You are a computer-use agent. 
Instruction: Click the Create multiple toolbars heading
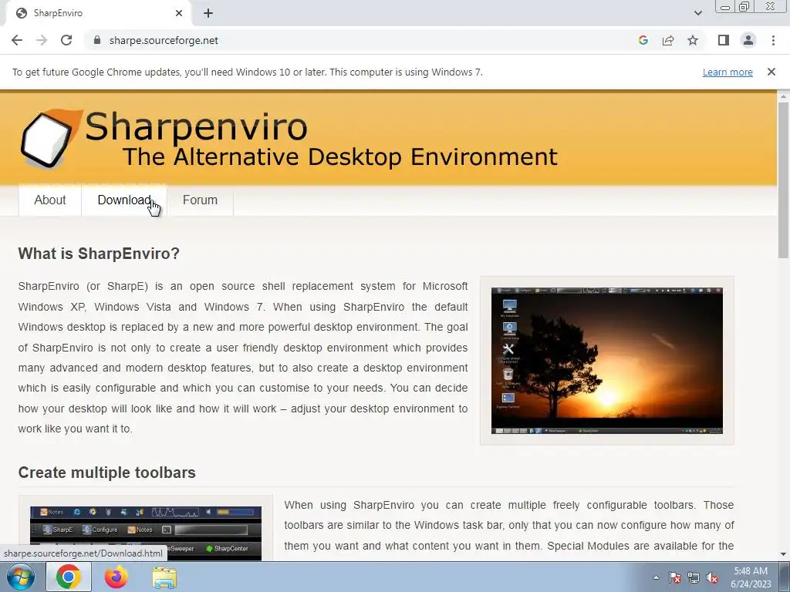coord(106,473)
